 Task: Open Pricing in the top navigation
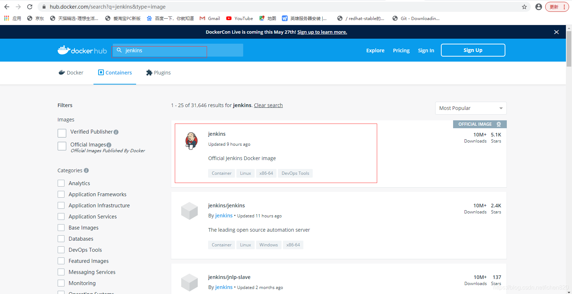(x=401, y=50)
